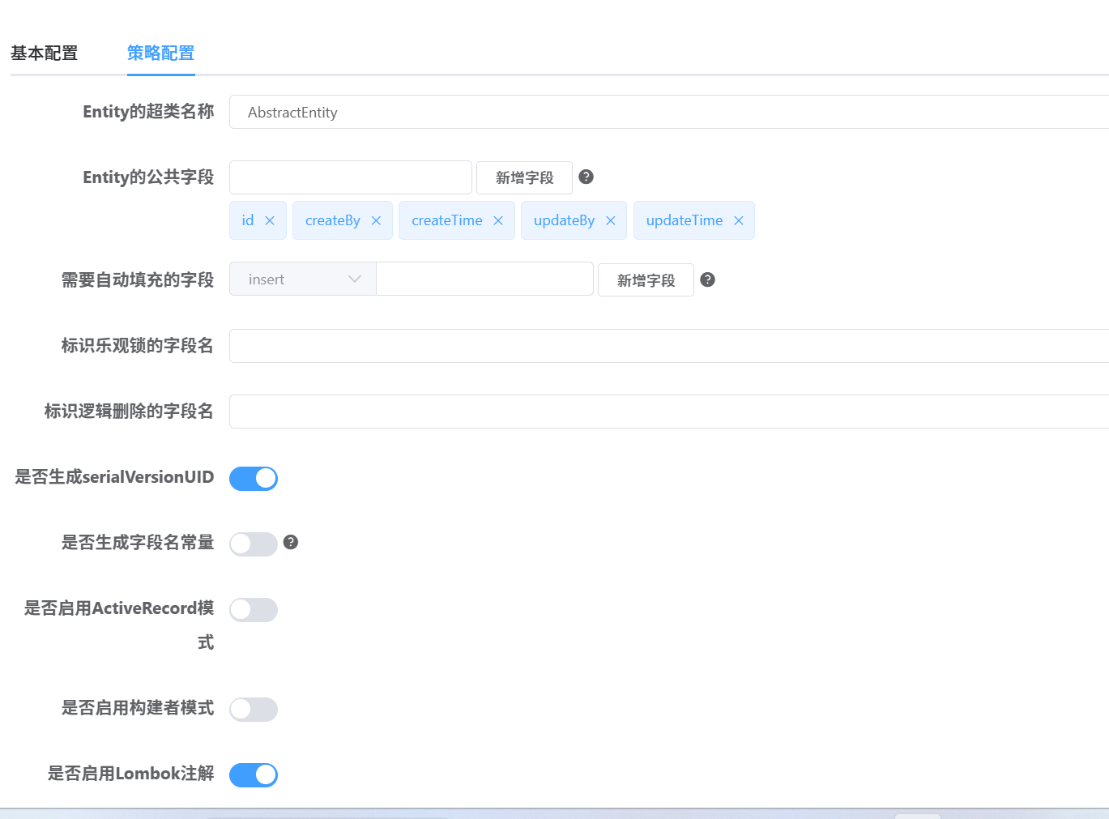This screenshot has height=819, width=1109.
Task: Enable builder pattern mode switch
Action: [x=253, y=709]
